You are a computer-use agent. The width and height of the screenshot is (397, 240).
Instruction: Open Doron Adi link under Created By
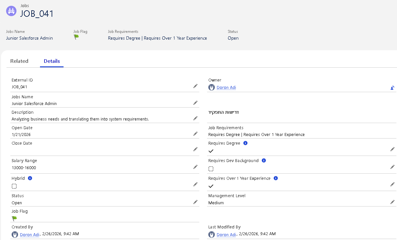(29, 235)
